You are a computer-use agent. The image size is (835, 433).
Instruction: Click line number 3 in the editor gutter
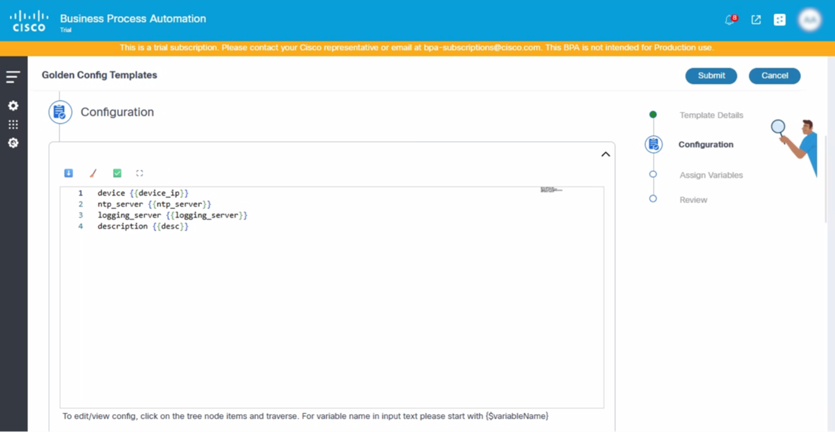80,215
